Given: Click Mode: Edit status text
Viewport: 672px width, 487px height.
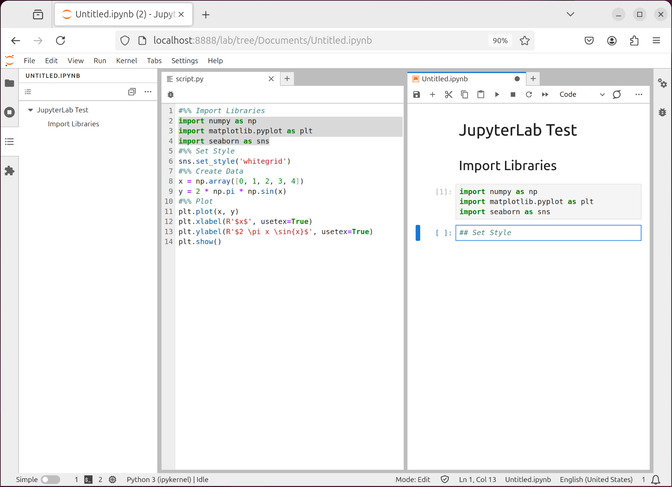Looking at the screenshot, I should click(413, 479).
